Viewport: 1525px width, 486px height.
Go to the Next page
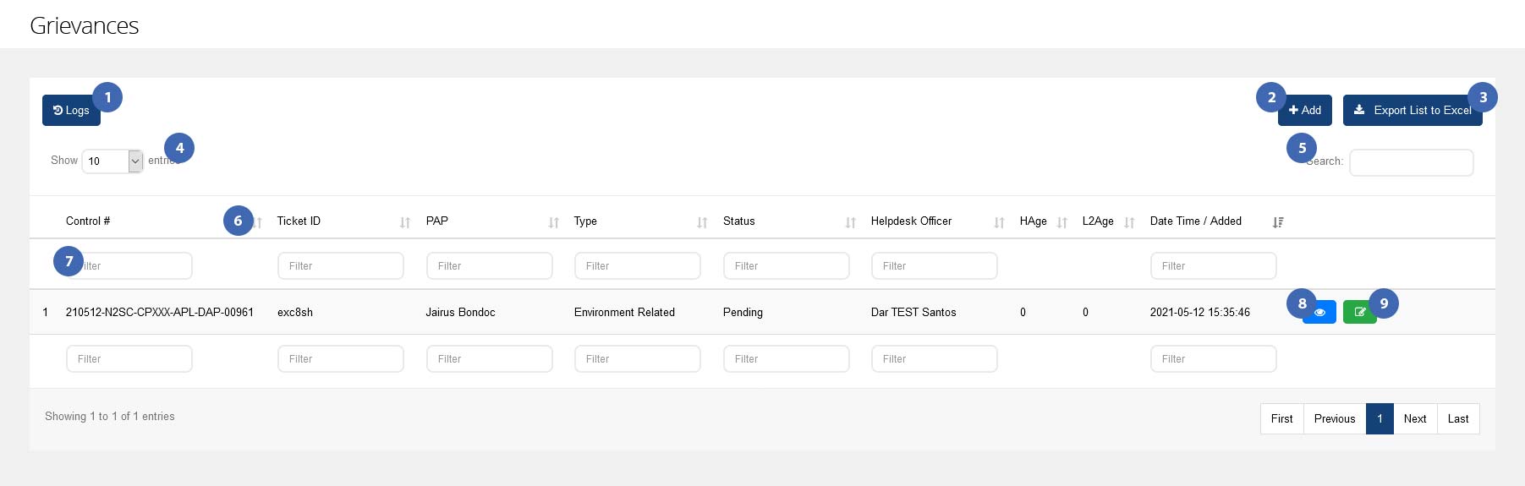[1414, 419]
